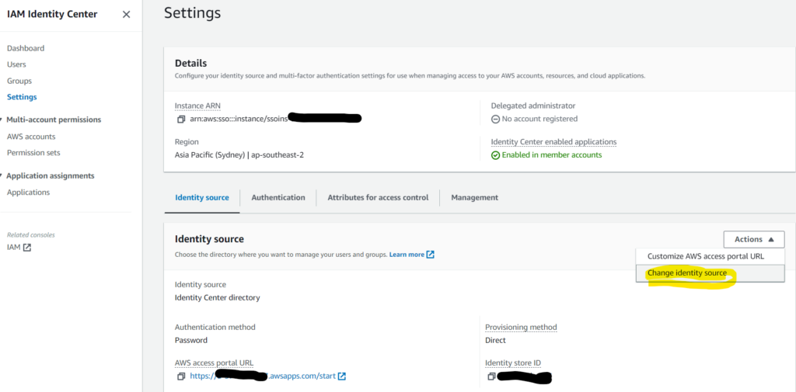796x392 pixels.
Task: Toggle the Actions dropdown menu
Action: coord(754,239)
